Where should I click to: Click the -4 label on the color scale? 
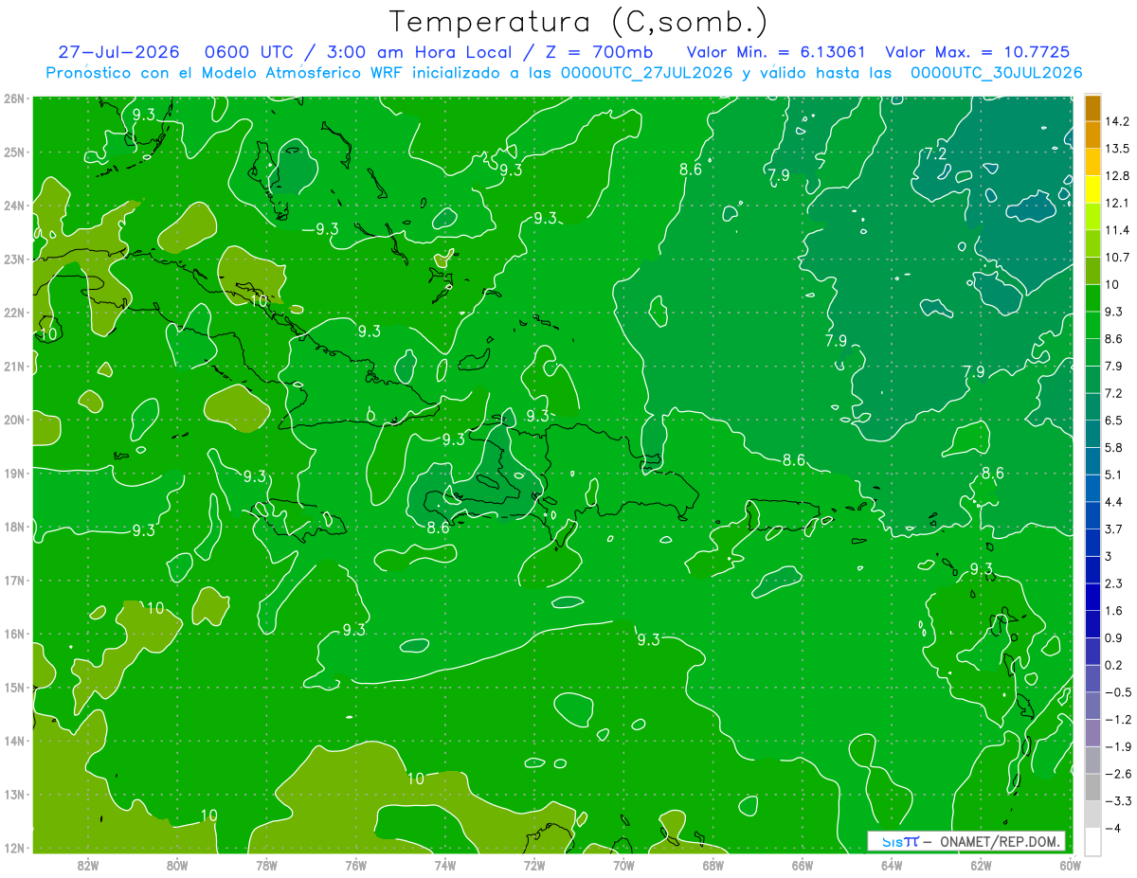(1114, 829)
